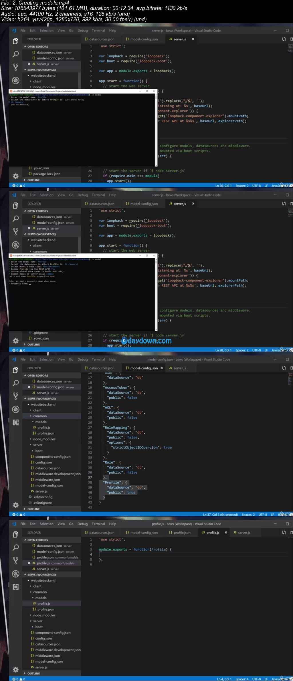Close the model-config.json editor tab
293x681 pixels.
[162, 368]
